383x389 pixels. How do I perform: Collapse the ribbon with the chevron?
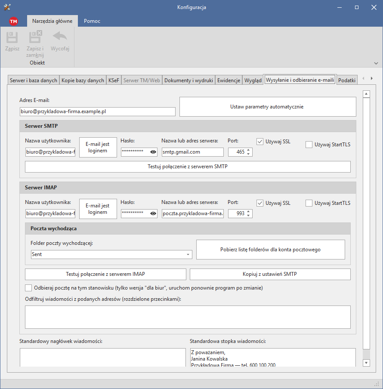click(x=376, y=63)
